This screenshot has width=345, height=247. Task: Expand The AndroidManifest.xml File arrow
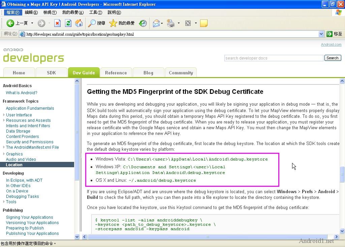pos(4,147)
